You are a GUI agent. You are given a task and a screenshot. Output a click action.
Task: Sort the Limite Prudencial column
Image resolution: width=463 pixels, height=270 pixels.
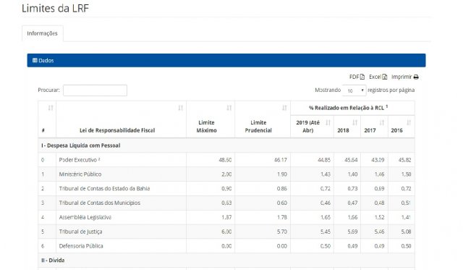click(x=284, y=108)
